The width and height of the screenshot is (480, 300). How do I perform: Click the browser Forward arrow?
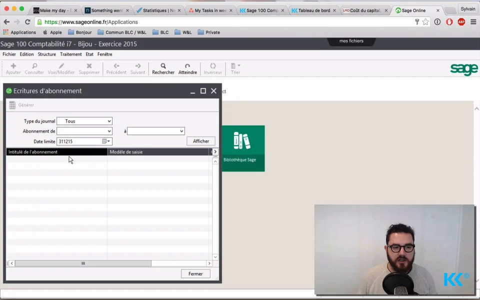coord(17,22)
